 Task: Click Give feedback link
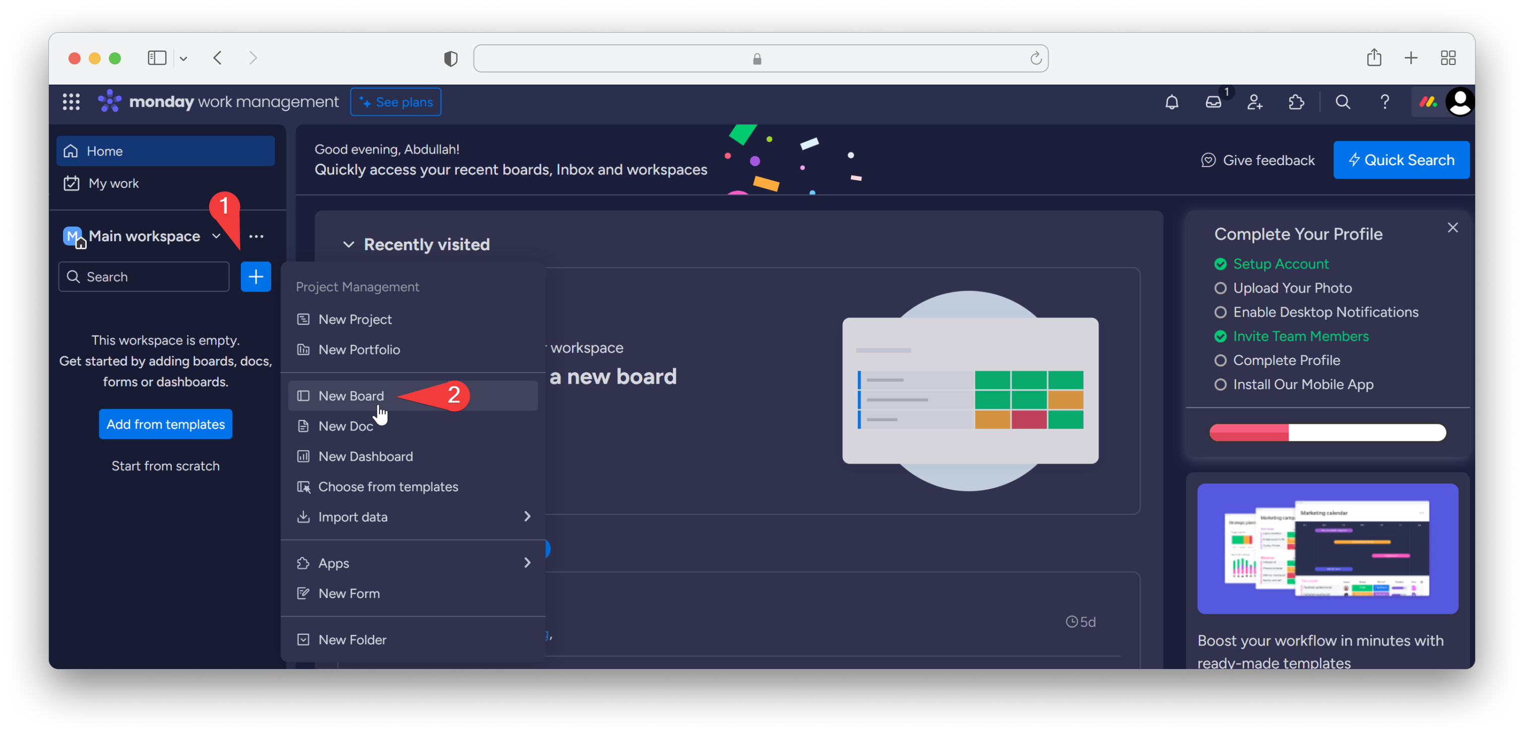[1258, 160]
